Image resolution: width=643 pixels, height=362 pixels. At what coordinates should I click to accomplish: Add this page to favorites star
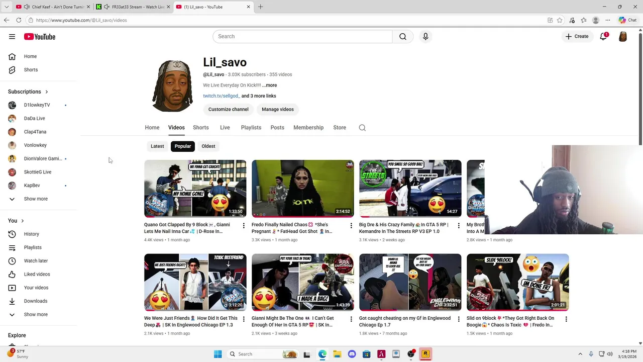[560, 20]
